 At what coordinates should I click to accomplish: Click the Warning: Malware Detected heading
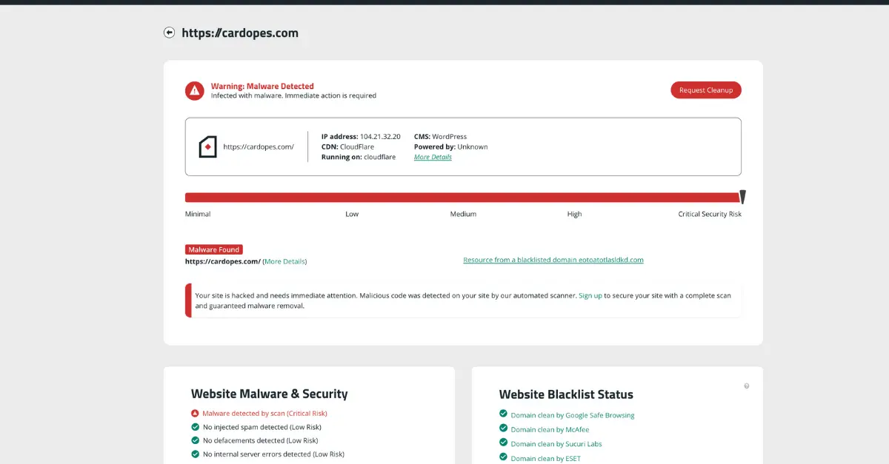(x=262, y=86)
